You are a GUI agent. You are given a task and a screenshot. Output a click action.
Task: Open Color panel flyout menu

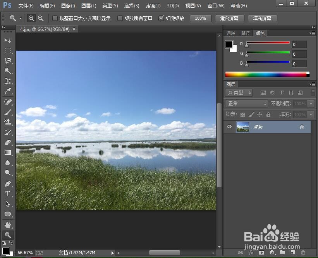312,33
